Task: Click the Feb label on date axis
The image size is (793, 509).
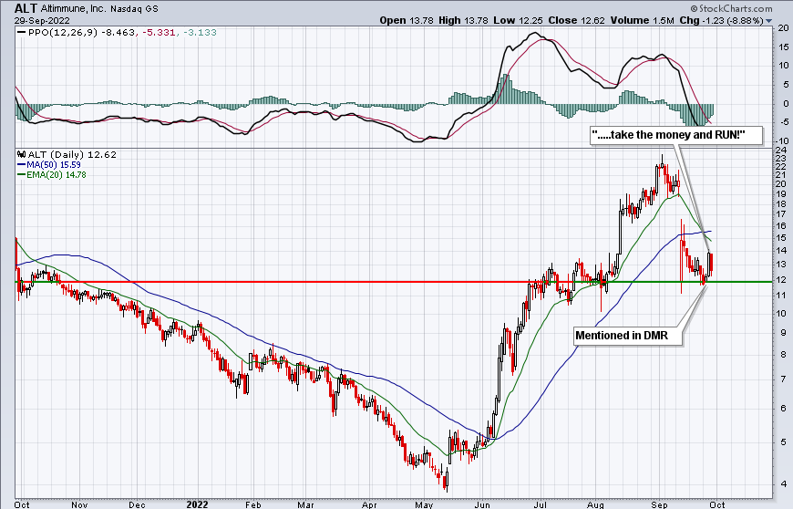Action: pos(252,504)
